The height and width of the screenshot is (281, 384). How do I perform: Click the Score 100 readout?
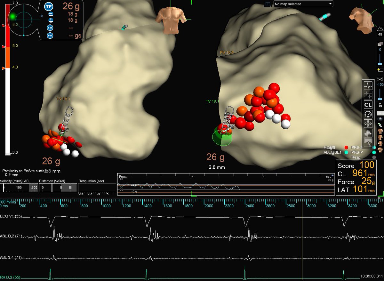click(356, 166)
